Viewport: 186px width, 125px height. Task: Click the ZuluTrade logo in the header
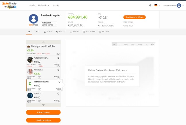pyautogui.click(x=9, y=5)
